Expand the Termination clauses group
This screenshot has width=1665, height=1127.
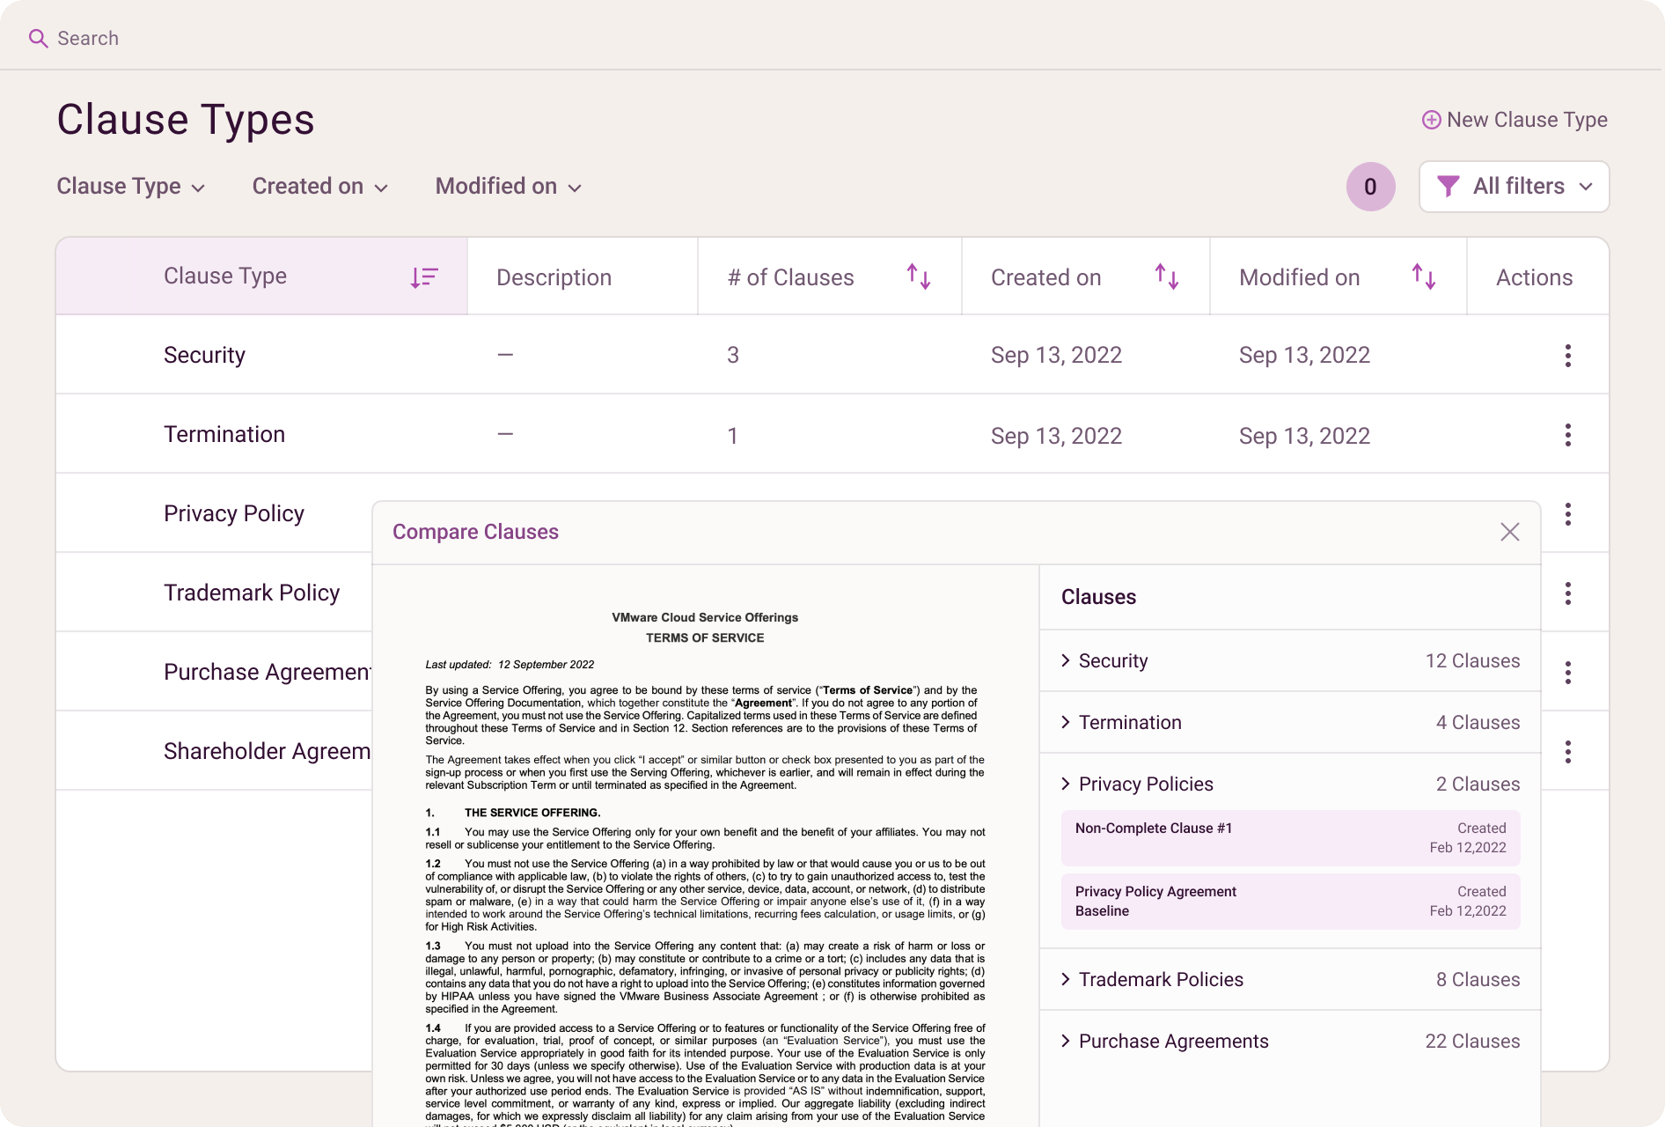(1066, 722)
